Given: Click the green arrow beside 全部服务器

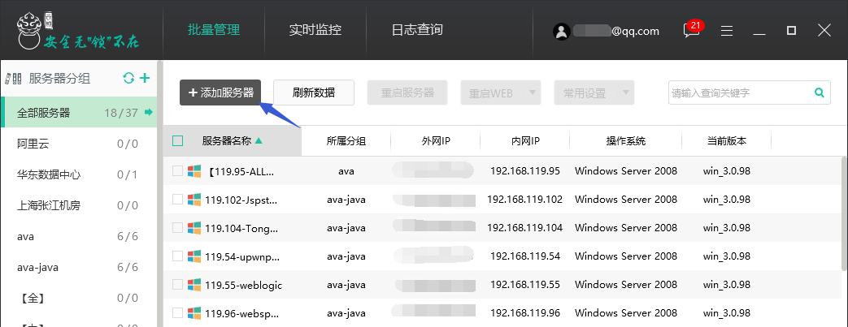Looking at the screenshot, I should tap(149, 112).
